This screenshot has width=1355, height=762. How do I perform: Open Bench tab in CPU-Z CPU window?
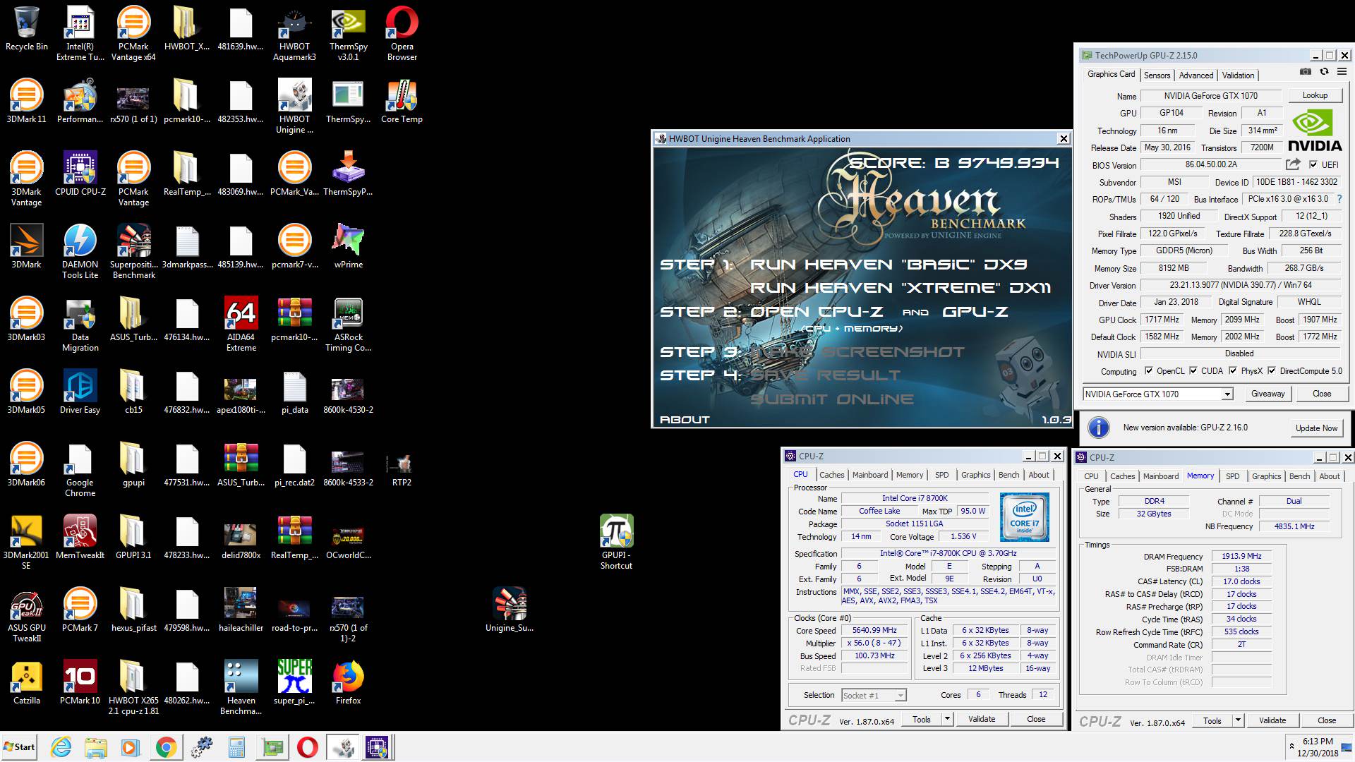click(1008, 475)
